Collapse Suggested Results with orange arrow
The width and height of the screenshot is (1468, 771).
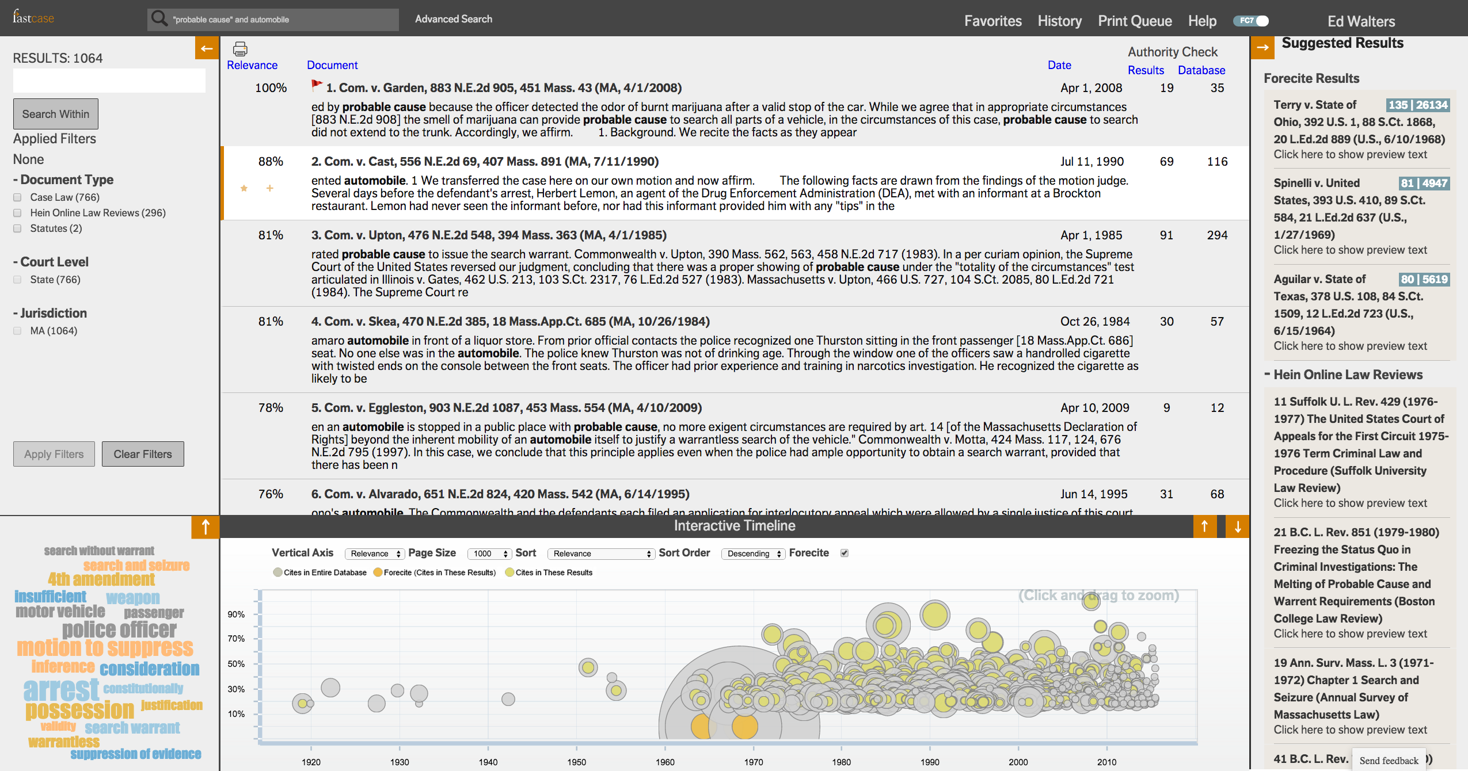(x=1262, y=48)
